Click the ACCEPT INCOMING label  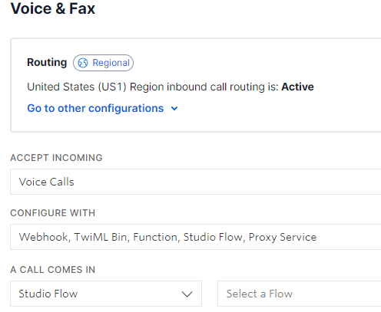56,158
